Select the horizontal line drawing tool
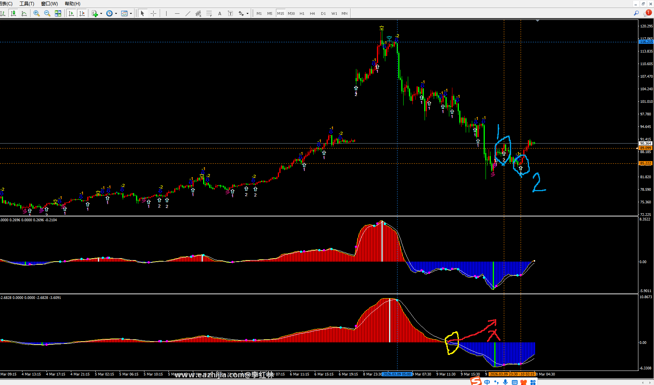Image resolution: width=654 pixels, height=385 pixels. (177, 13)
